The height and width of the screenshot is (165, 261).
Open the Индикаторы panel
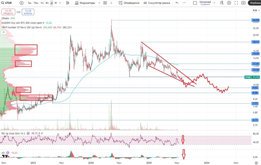(x=85, y=3)
